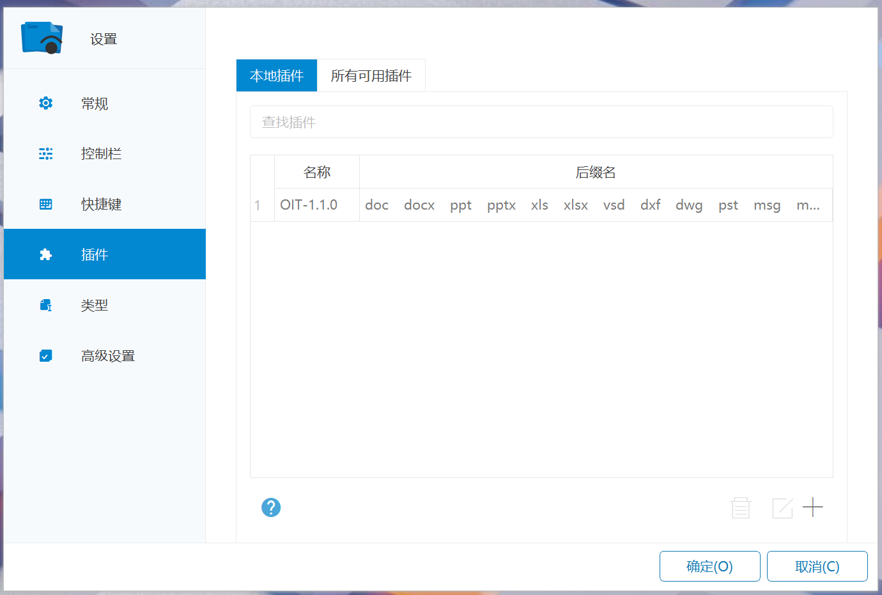Open the 类型 settings section
The image size is (882, 595).
pos(105,305)
